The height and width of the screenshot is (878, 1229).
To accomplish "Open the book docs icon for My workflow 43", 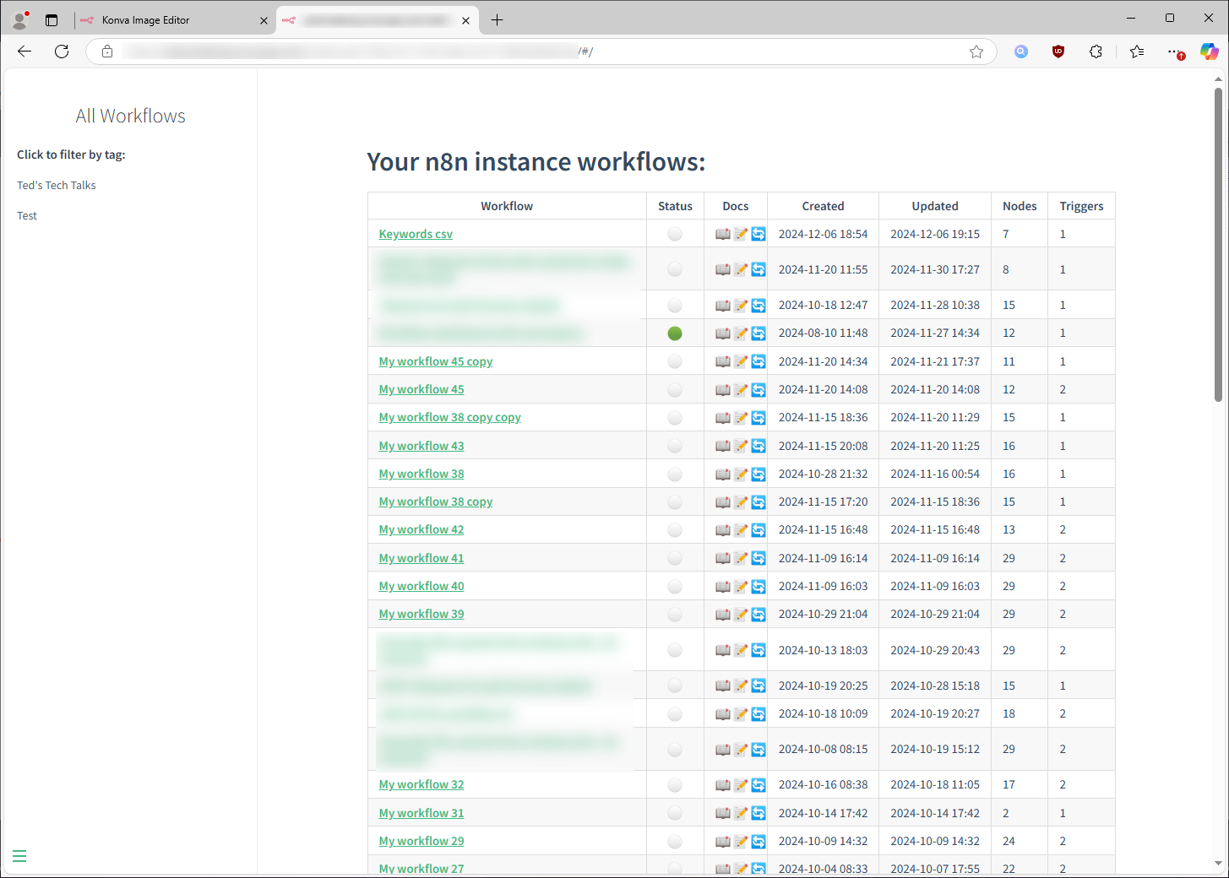I will (x=723, y=446).
